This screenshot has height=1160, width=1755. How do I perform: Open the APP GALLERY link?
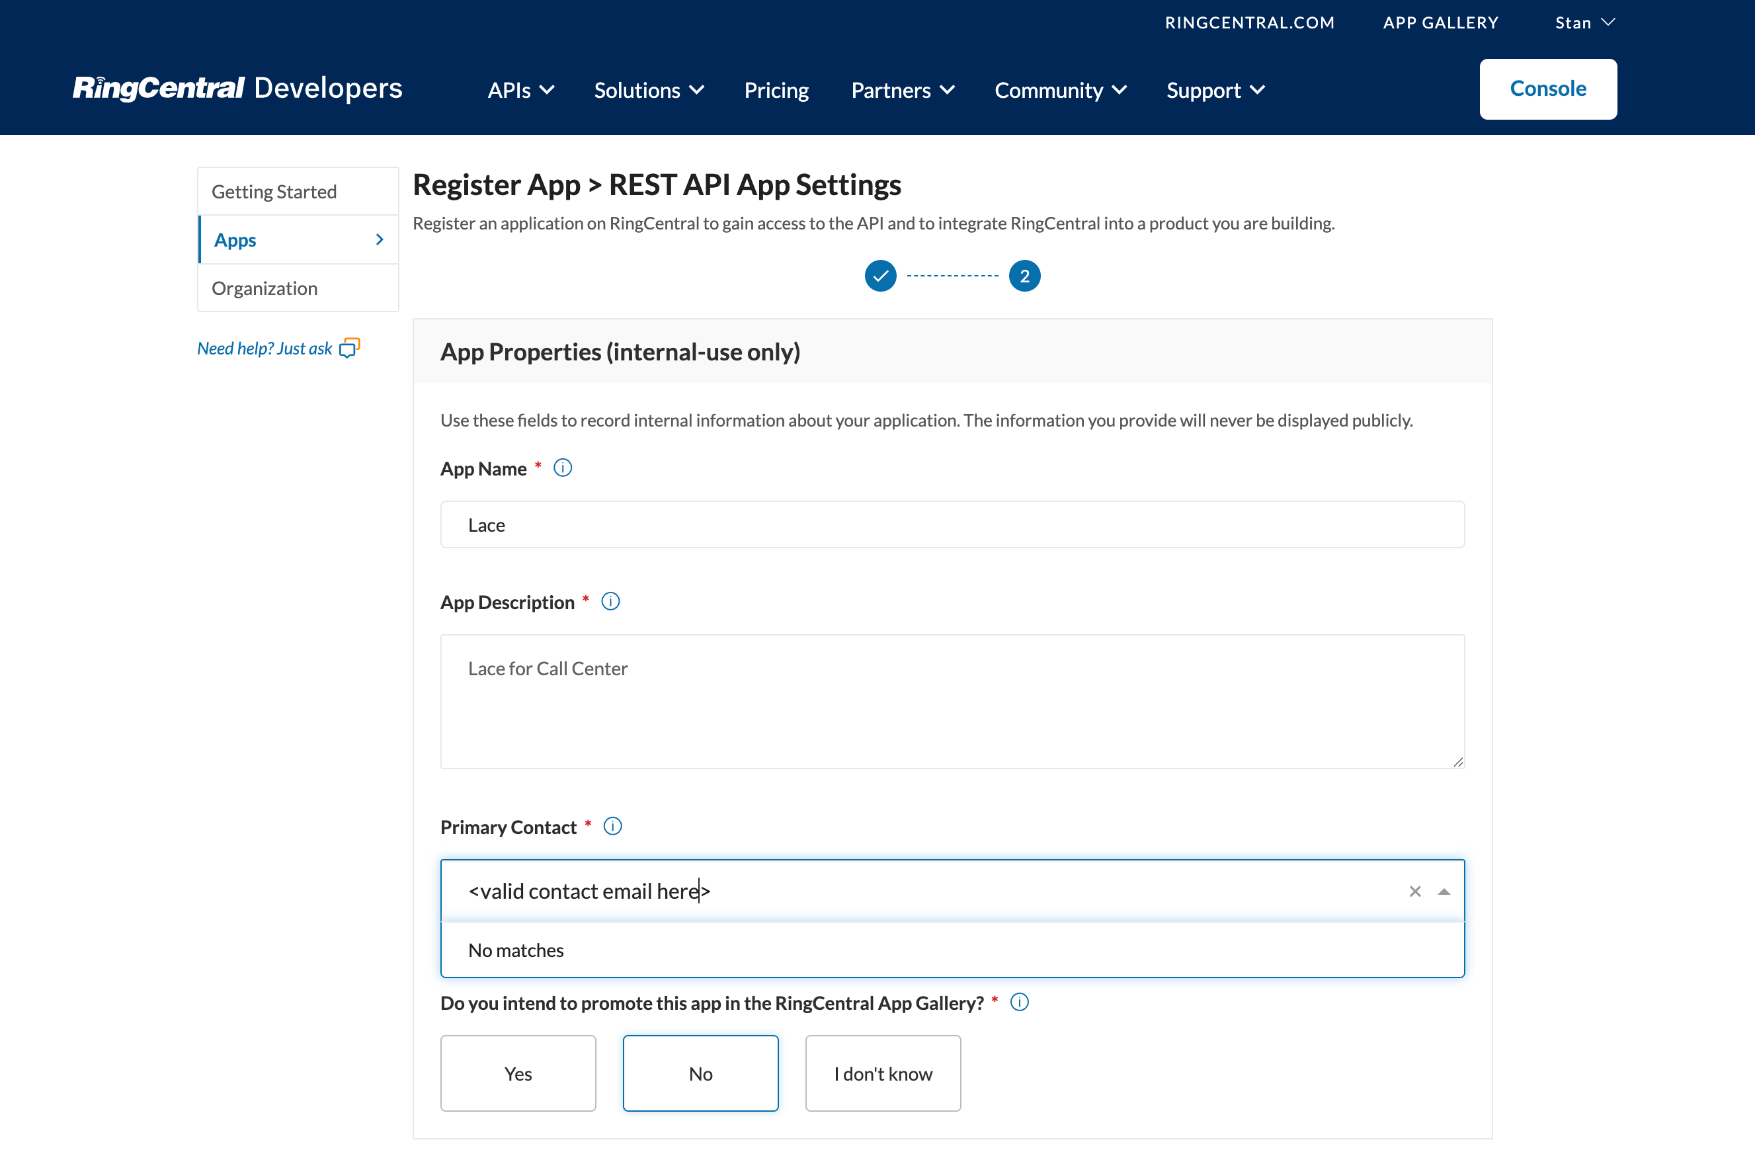point(1441,22)
